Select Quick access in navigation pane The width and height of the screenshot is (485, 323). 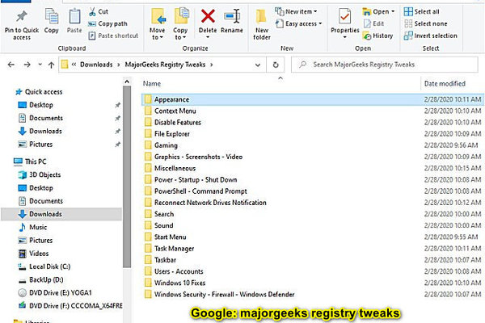(39, 92)
